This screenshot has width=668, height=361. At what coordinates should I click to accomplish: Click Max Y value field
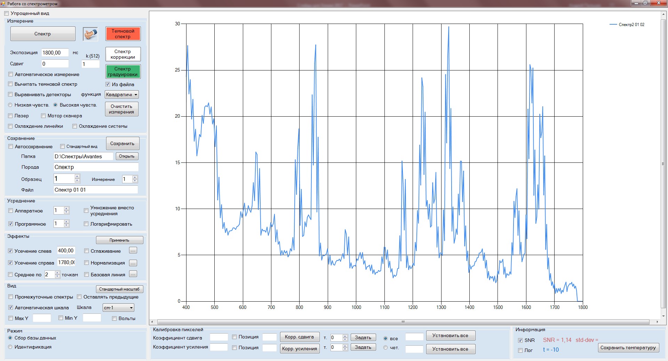[42, 318]
